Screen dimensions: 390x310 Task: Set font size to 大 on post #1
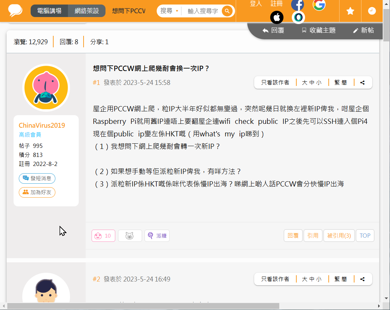(x=304, y=83)
